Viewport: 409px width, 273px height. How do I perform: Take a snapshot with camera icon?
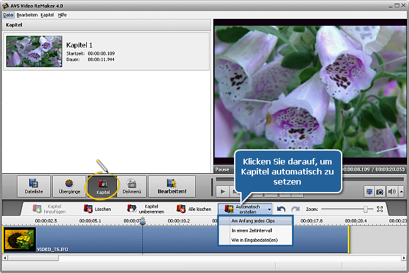point(380,192)
